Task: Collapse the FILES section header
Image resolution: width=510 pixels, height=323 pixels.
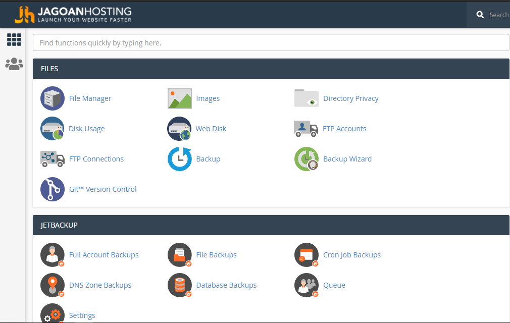Action: 271,69
